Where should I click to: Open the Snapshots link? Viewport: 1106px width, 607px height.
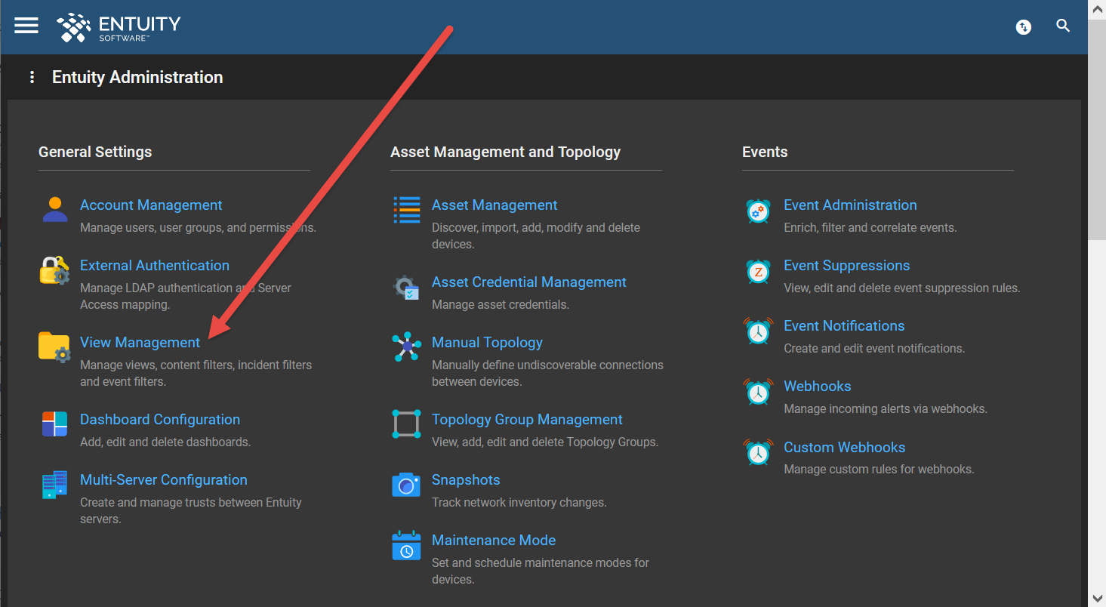point(466,480)
